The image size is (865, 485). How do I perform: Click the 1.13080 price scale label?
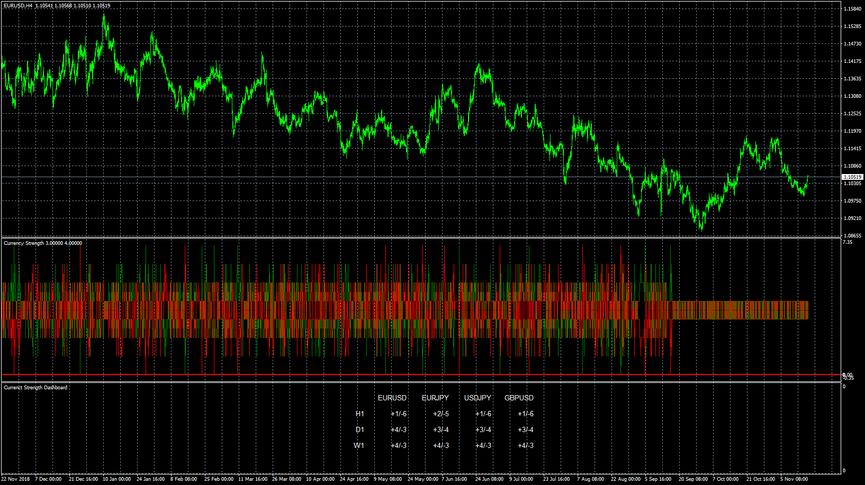[852, 96]
